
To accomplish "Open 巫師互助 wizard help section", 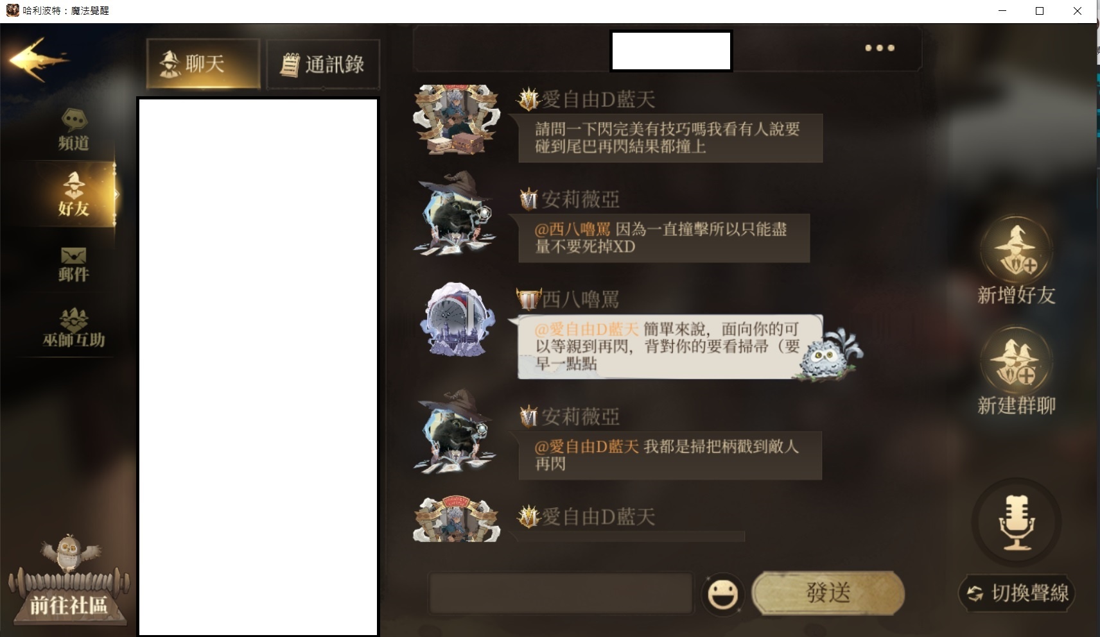I will 73,328.
